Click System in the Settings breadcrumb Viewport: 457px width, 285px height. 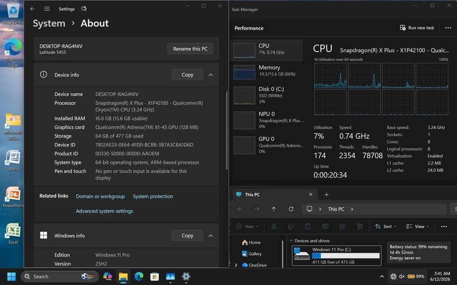click(x=49, y=23)
